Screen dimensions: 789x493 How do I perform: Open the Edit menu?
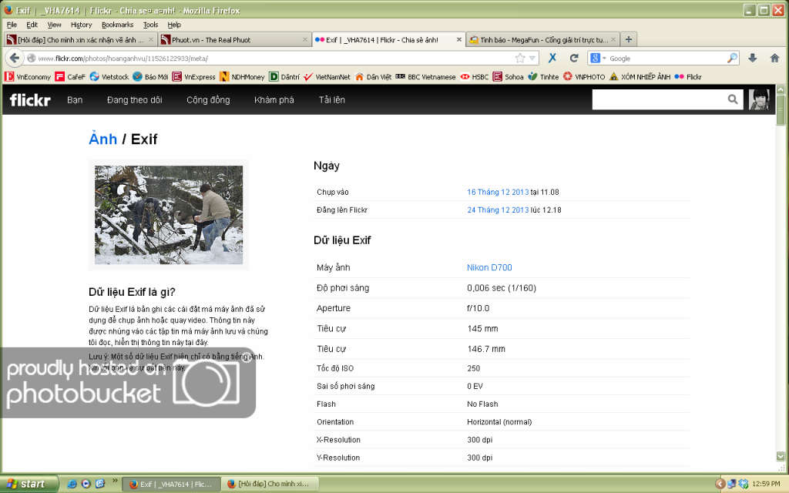pos(32,25)
